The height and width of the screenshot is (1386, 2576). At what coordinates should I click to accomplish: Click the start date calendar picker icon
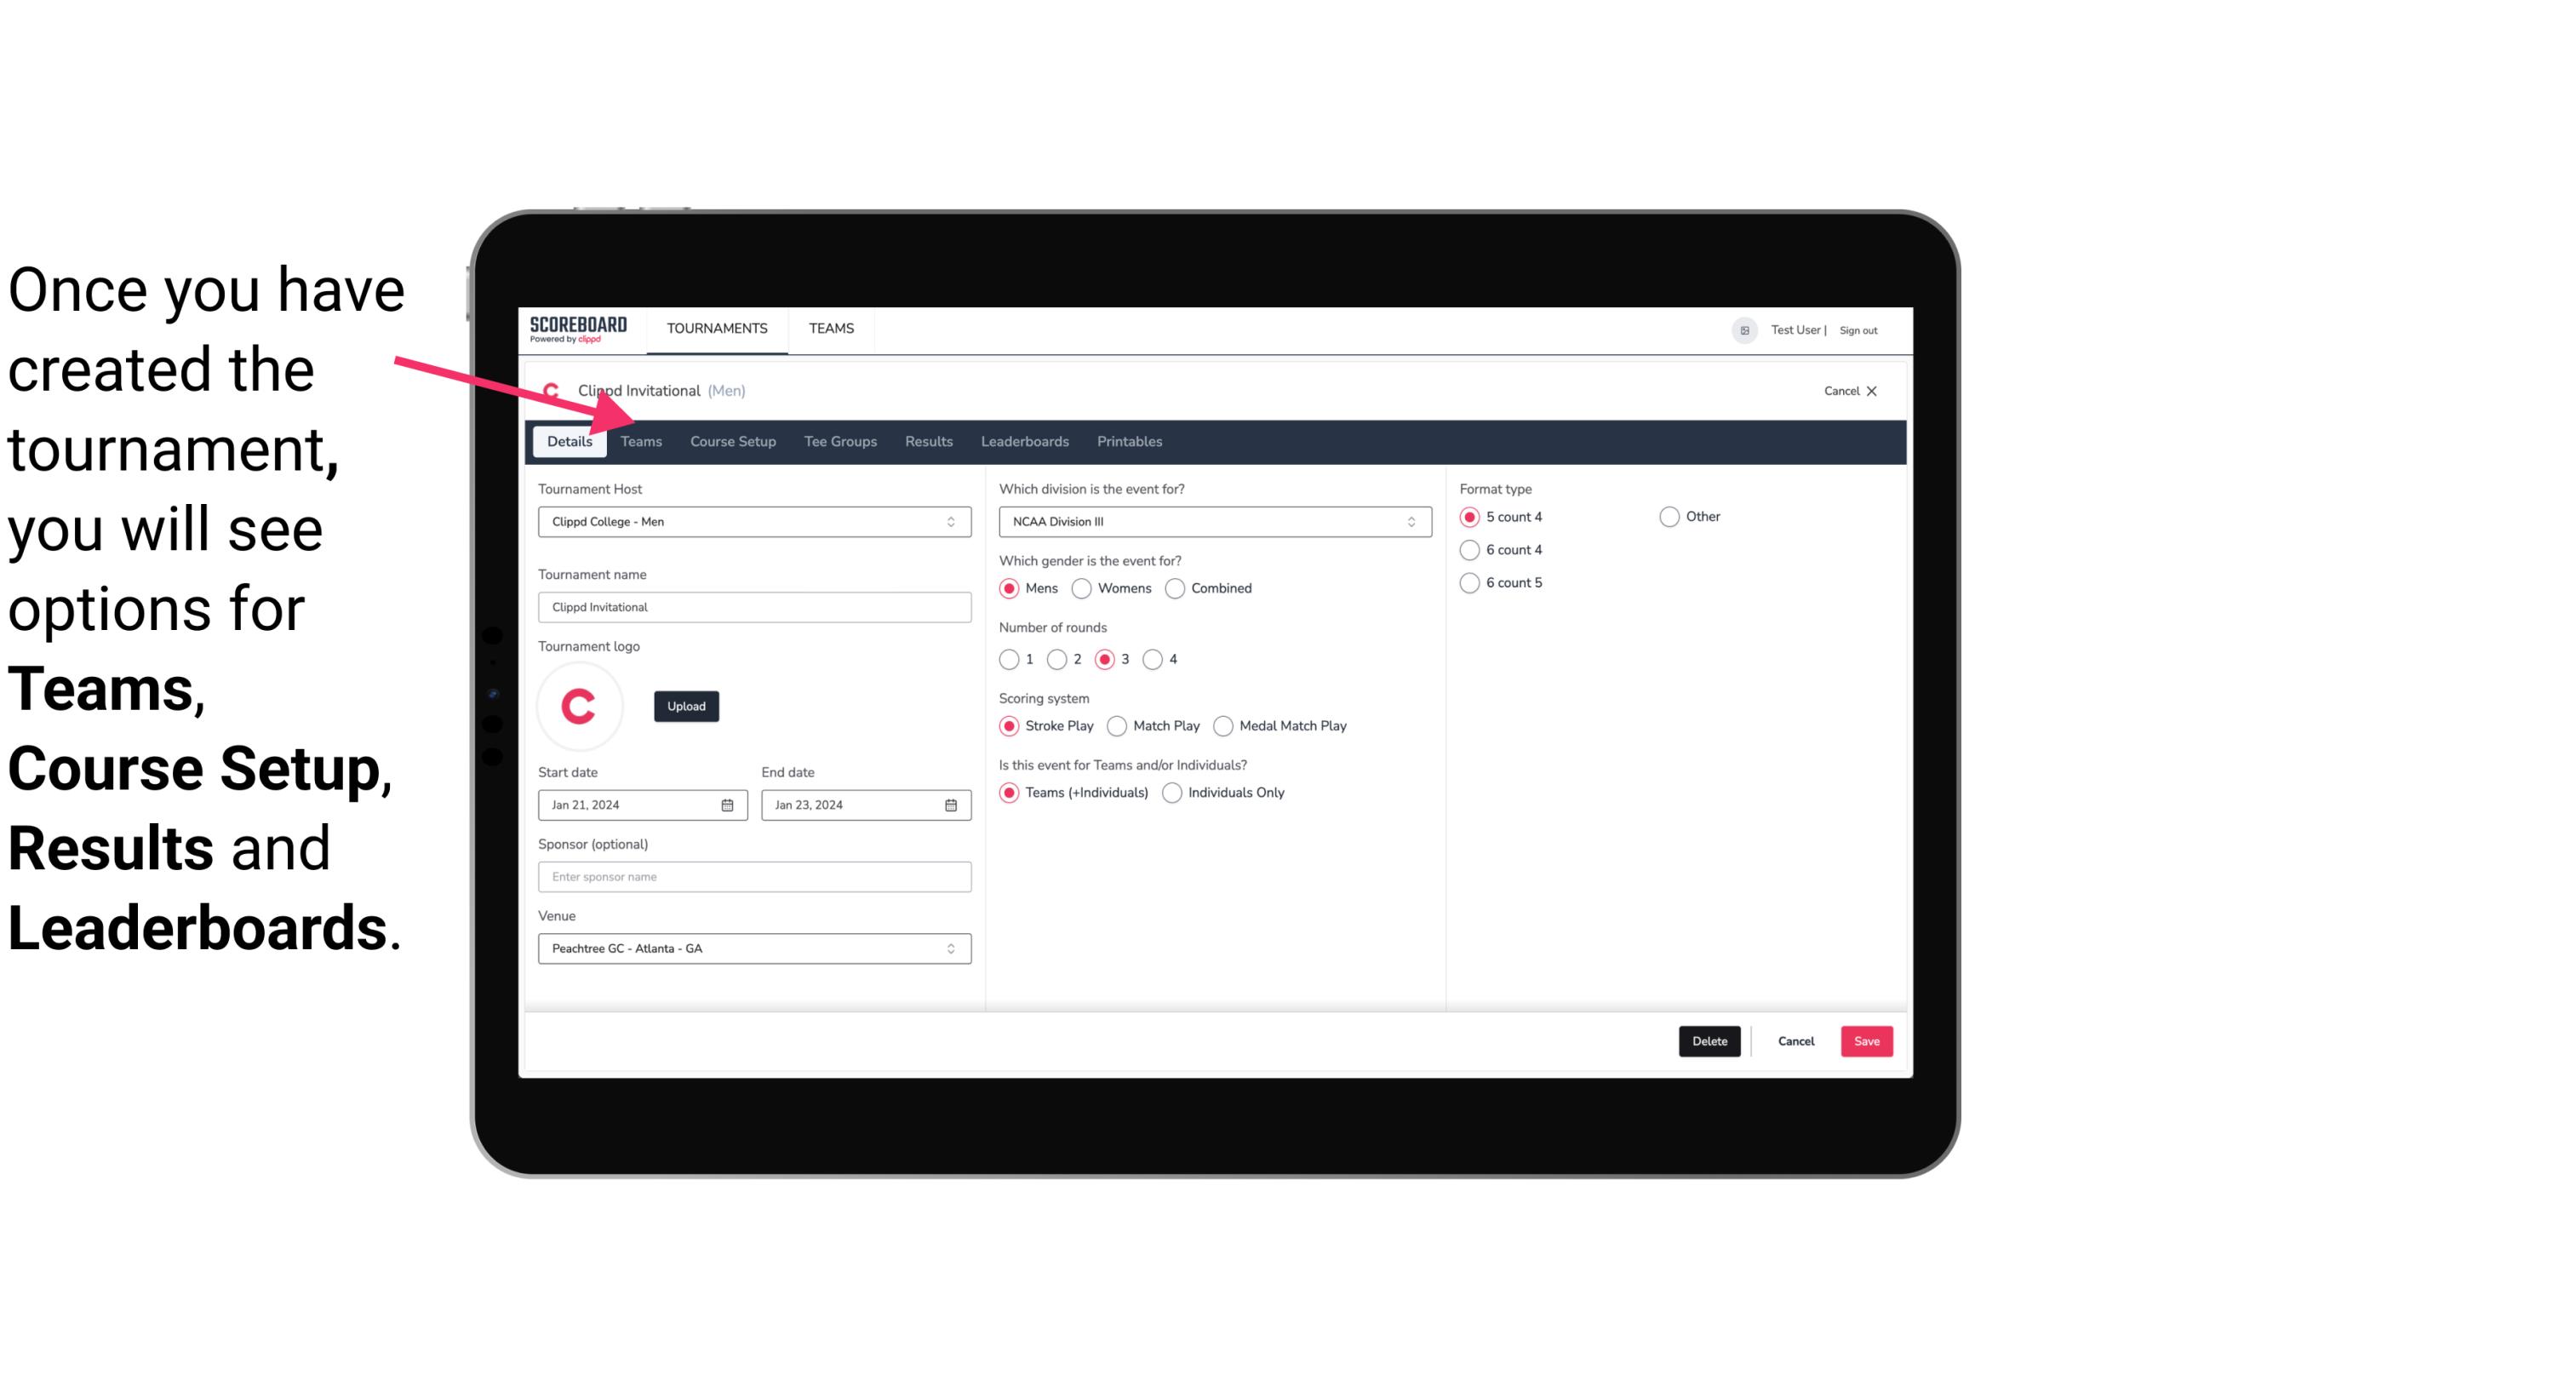pos(729,804)
